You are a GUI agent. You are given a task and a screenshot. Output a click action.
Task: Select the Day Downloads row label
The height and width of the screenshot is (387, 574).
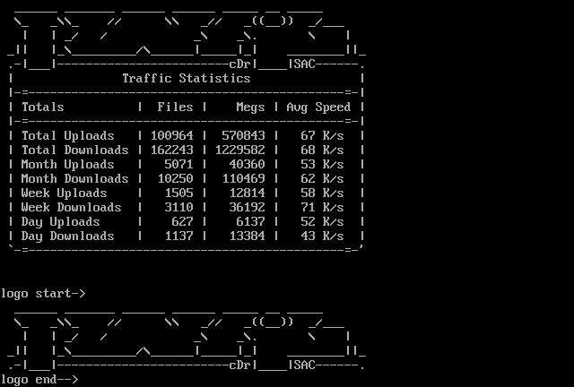click(x=68, y=236)
